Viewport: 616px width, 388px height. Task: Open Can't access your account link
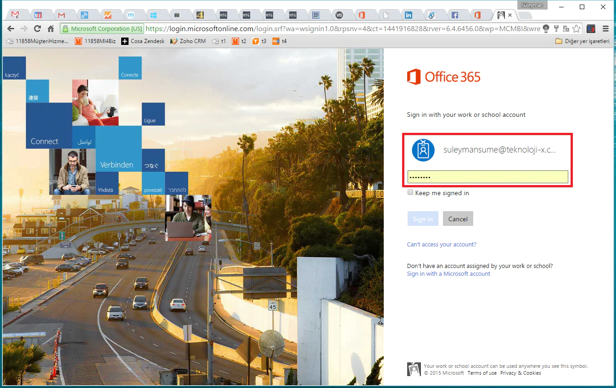(x=441, y=244)
